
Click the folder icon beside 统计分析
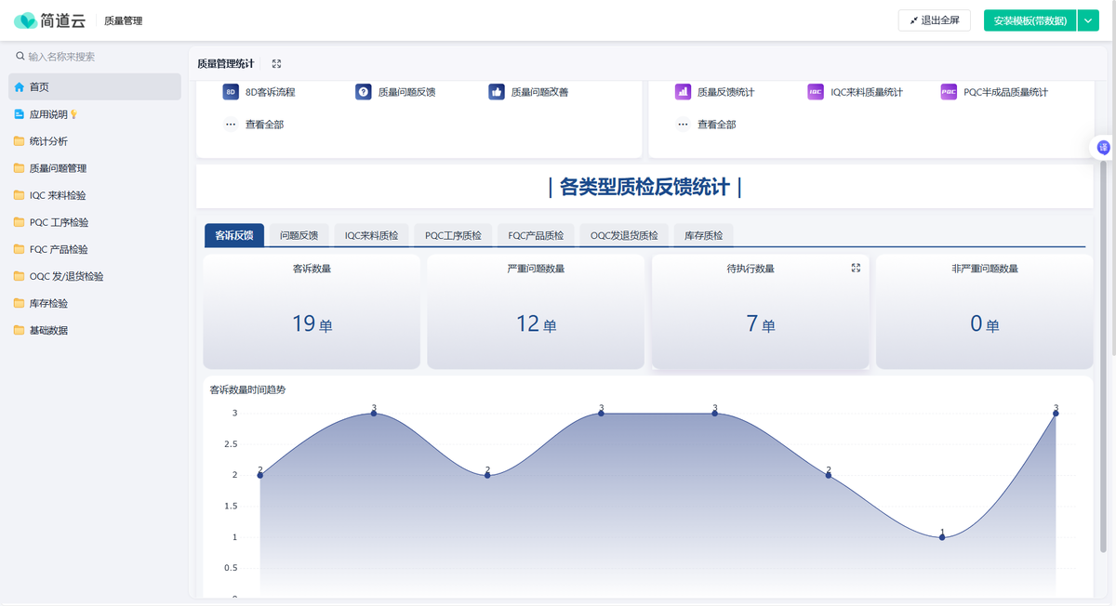click(x=20, y=141)
